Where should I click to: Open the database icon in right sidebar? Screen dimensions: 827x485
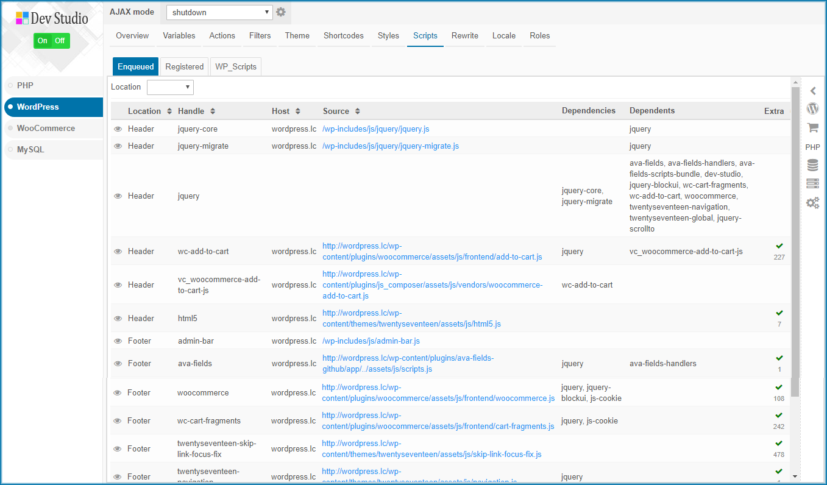pos(812,165)
